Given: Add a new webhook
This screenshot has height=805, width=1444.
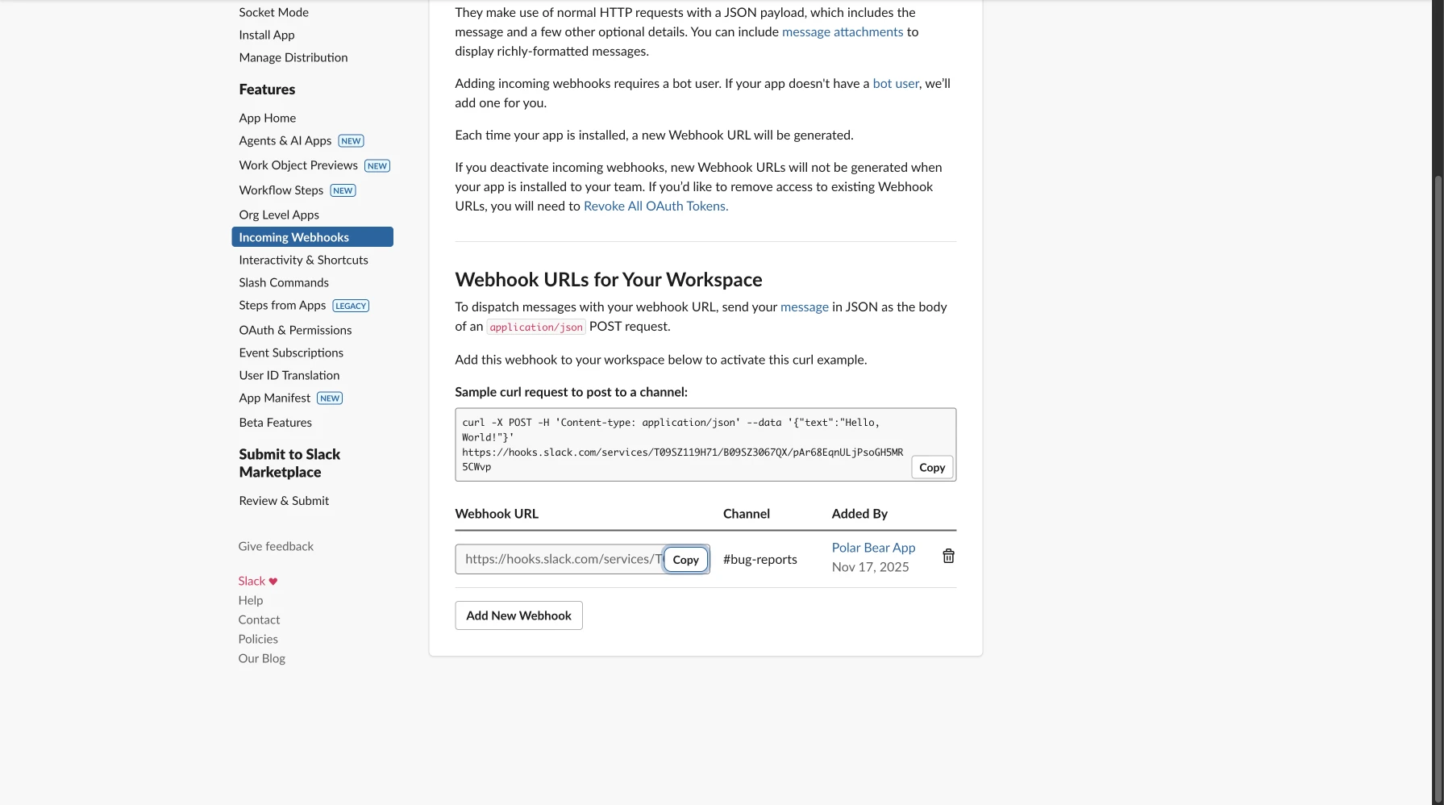Looking at the screenshot, I should (518, 615).
